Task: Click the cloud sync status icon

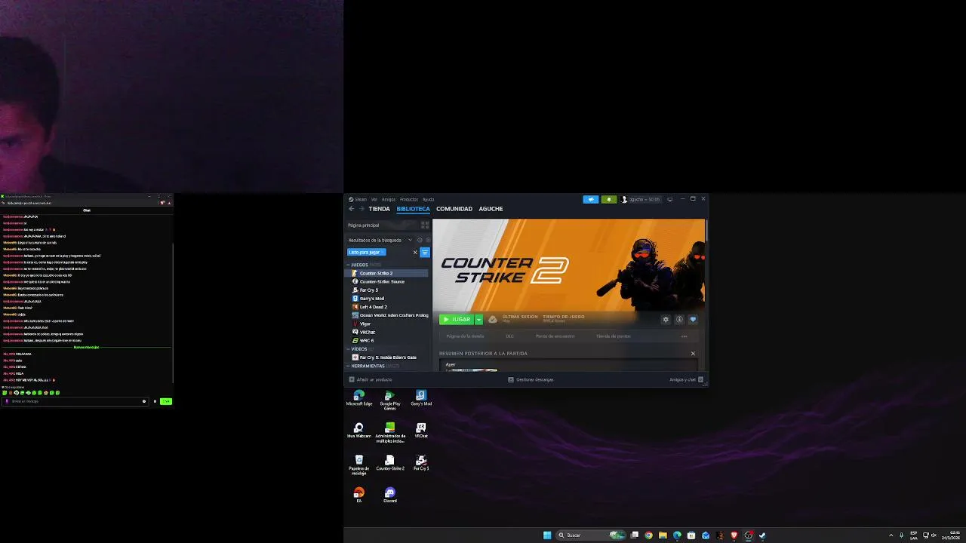Action: (493, 319)
